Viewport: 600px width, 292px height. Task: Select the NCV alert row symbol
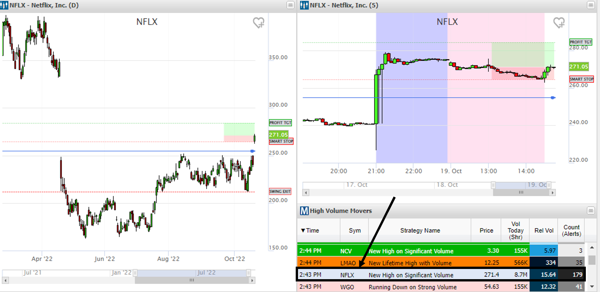pos(346,251)
